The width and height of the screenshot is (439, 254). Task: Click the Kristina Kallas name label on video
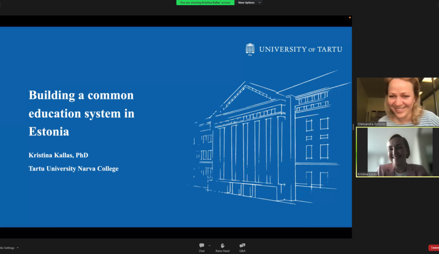point(368,174)
